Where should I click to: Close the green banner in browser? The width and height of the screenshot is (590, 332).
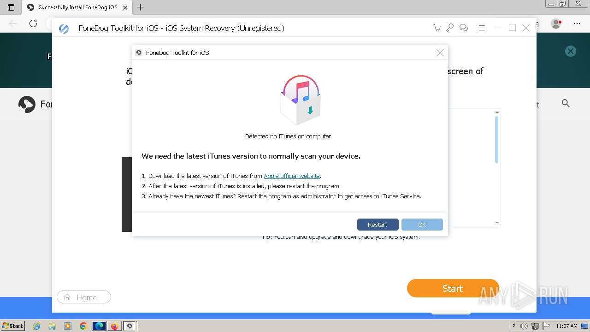coord(571,51)
